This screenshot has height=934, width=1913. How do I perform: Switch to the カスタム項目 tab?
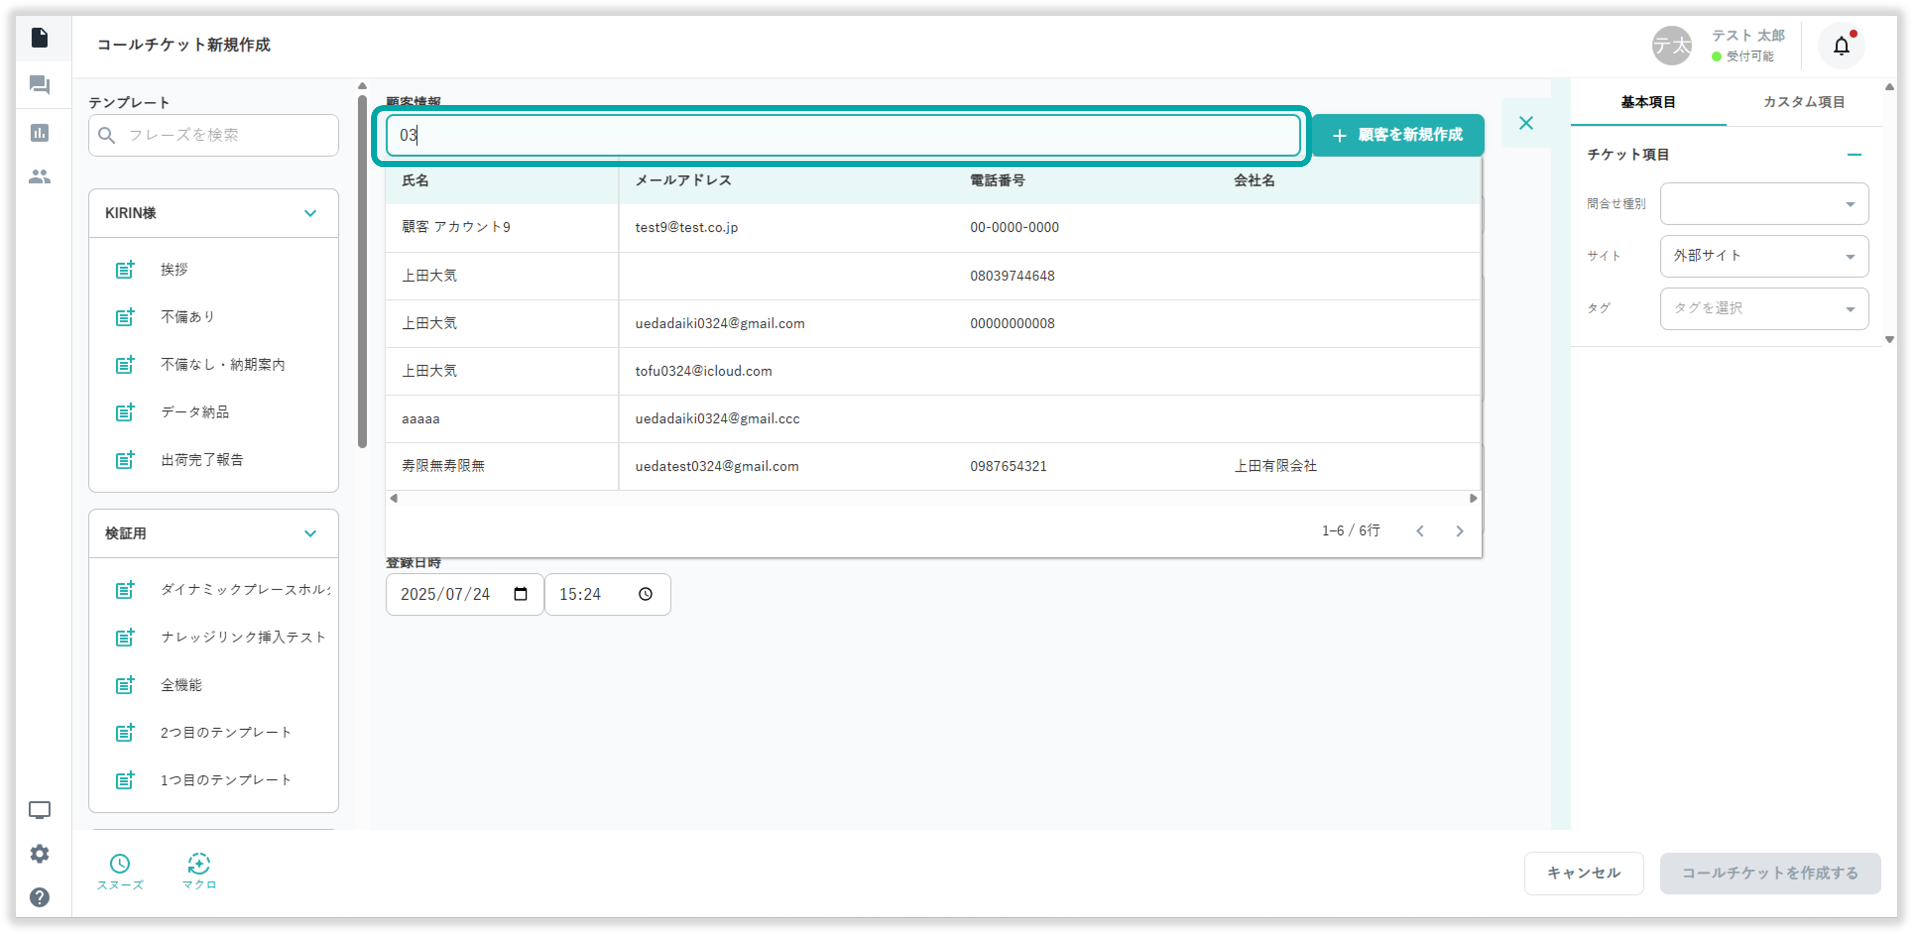(x=1803, y=103)
